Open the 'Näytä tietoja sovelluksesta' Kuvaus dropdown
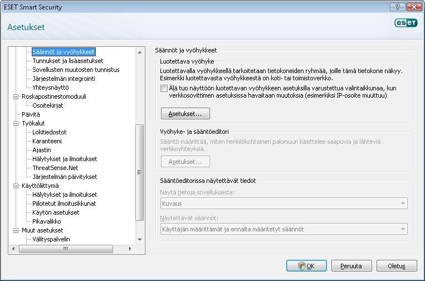This screenshot has height=281, width=425. click(x=284, y=204)
